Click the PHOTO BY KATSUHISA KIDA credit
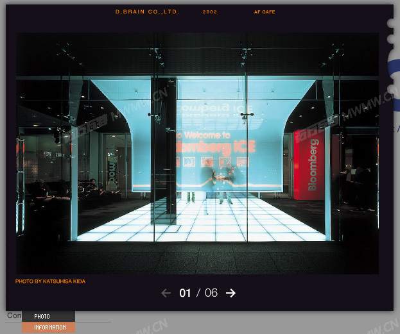 pyautogui.click(x=50, y=281)
